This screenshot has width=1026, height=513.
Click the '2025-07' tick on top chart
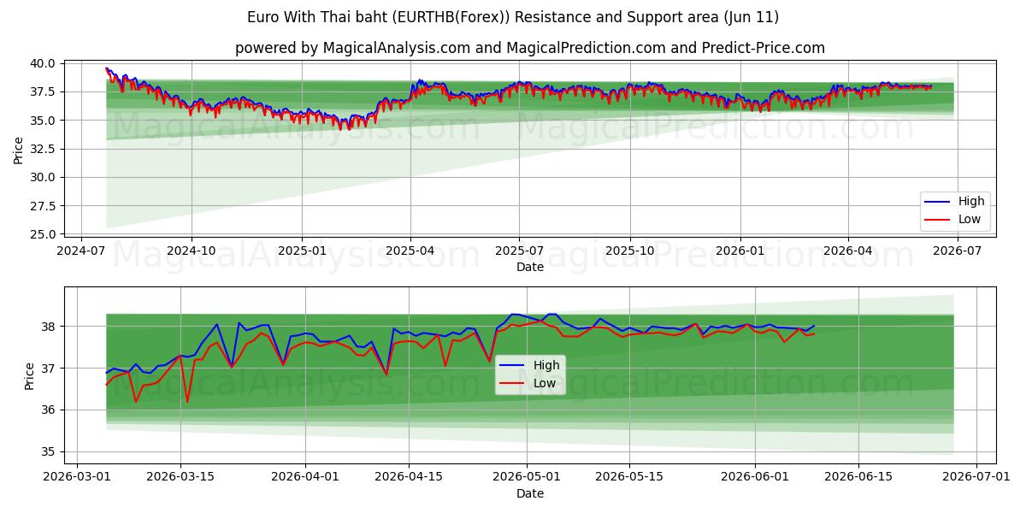click(x=519, y=251)
